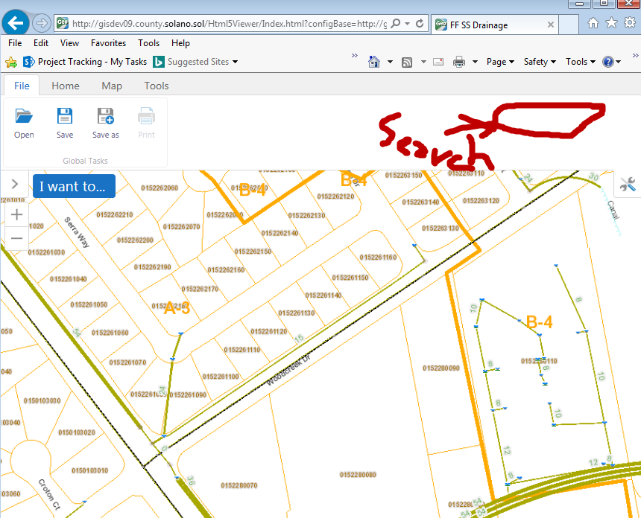This screenshot has height=518, width=641.
Task: Click parcel label 0150103020
Action: tap(77, 432)
